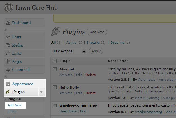Click the Media library icon
The image size is (176, 118).
(x=8, y=45)
